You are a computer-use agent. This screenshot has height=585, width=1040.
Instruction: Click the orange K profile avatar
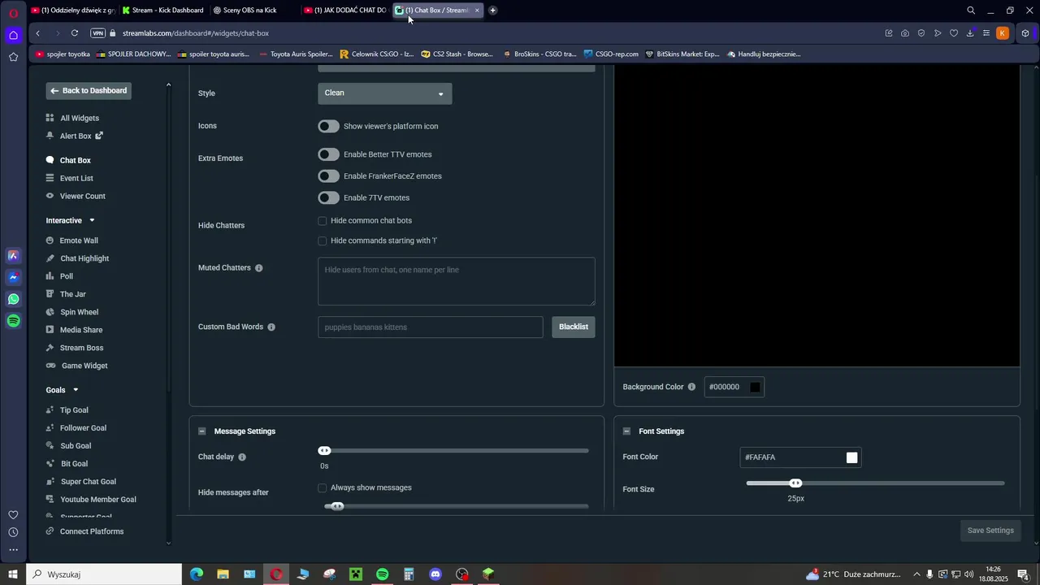(1003, 33)
